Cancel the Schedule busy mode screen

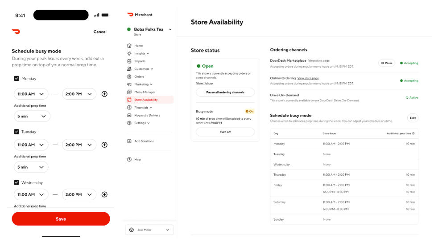(100, 32)
